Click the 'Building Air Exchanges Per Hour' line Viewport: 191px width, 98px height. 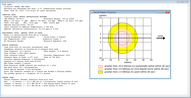[38, 9]
